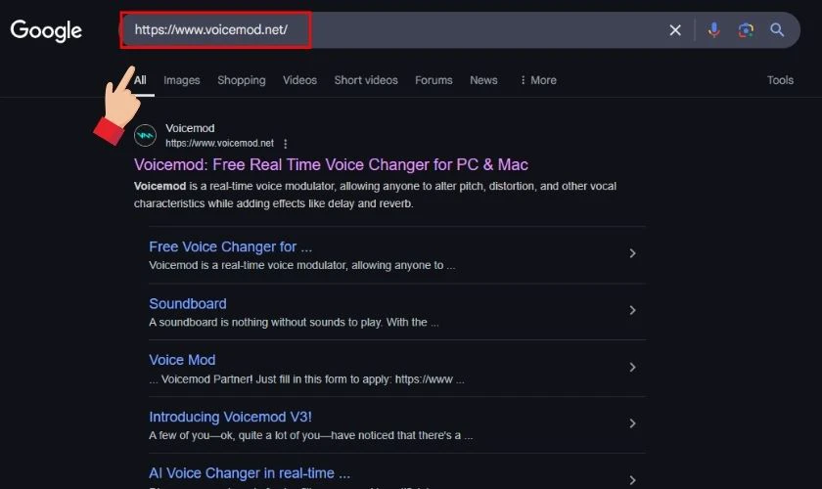822x489 pixels.
Task: Start voice search with the microphone icon
Action: pyautogui.click(x=713, y=30)
